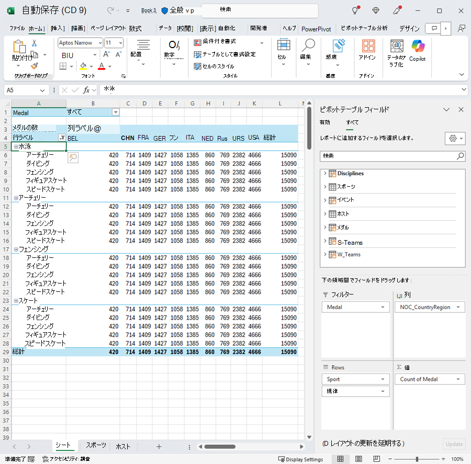Open the Name Box dropdown arrow
Image resolution: width=471 pixels, height=464 pixels.
pyautogui.click(x=42, y=90)
